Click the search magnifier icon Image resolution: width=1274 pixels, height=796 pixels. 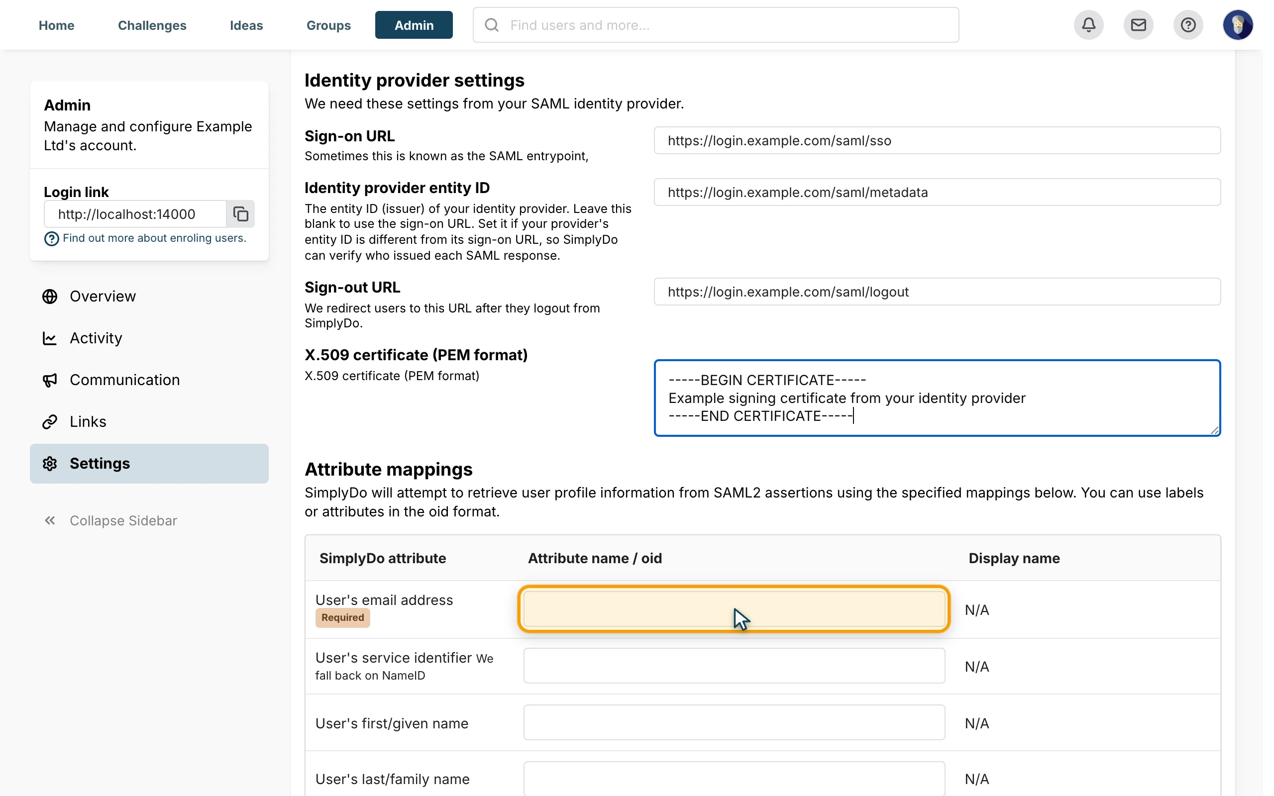(491, 25)
